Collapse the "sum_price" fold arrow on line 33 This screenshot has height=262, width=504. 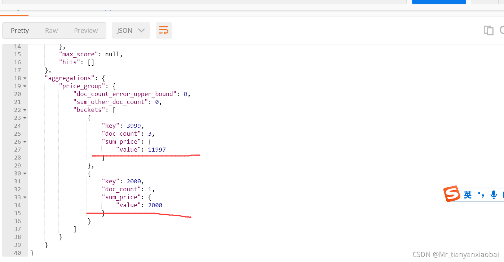(25, 197)
